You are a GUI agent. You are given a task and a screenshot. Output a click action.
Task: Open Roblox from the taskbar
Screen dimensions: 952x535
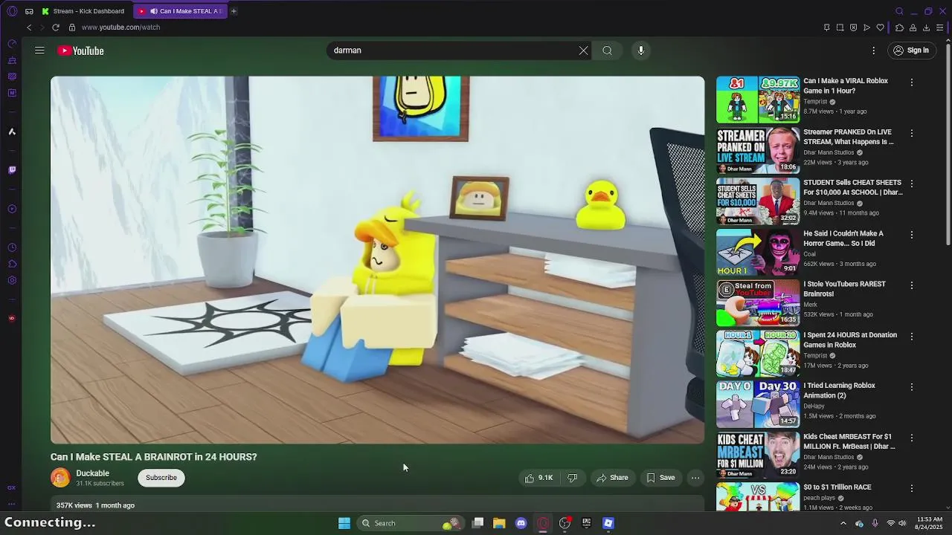tap(608, 523)
